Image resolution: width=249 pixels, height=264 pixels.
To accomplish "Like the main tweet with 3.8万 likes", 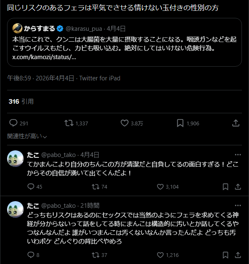I will click(x=124, y=123).
